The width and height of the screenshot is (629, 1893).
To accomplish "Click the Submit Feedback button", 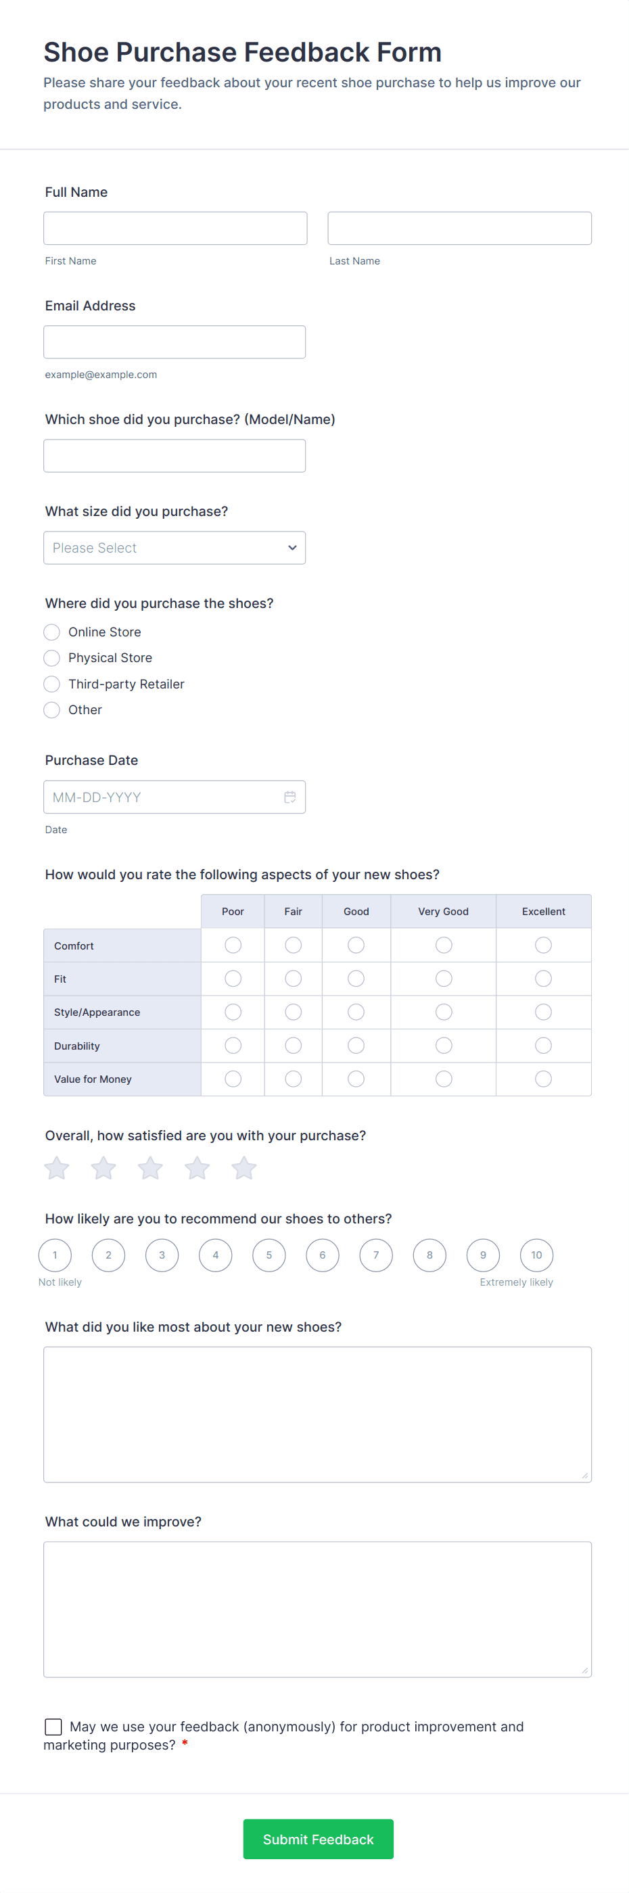I will point(318,1839).
